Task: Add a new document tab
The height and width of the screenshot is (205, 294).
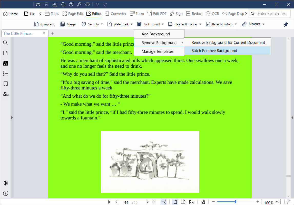Action: click(x=53, y=33)
